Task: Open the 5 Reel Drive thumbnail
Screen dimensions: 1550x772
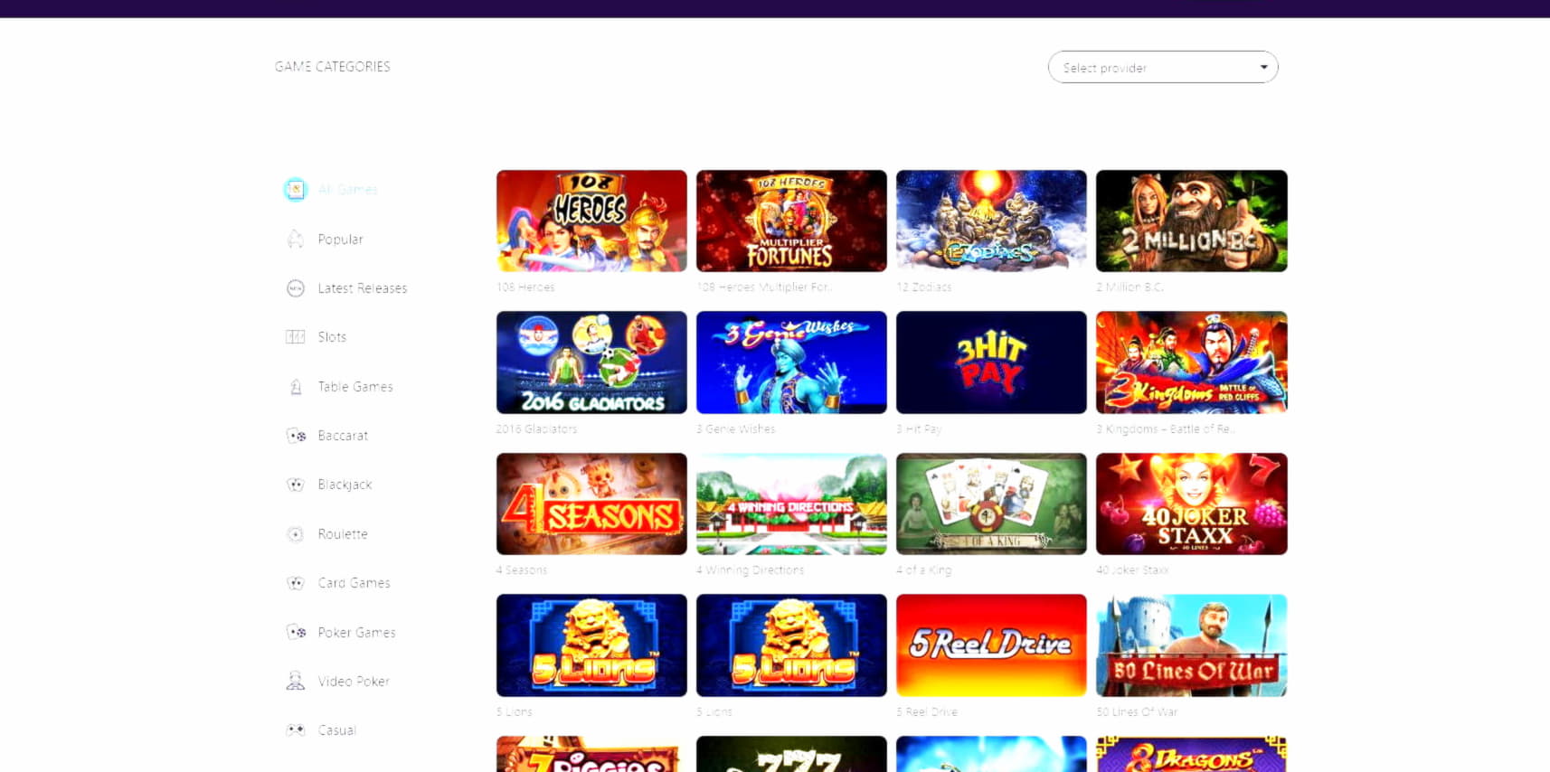Action: coord(991,645)
